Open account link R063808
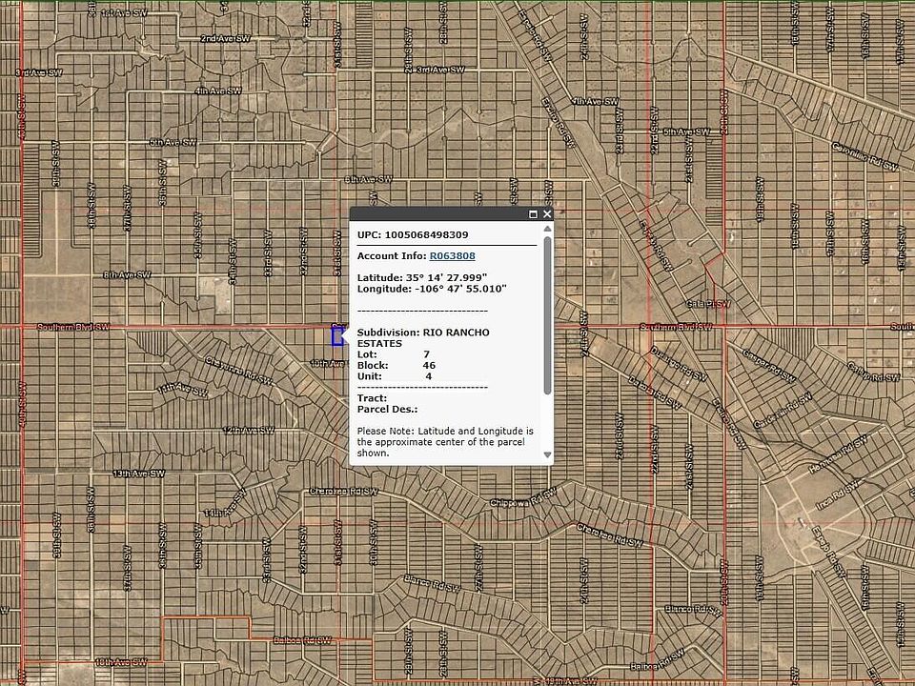The width and height of the screenshot is (915, 686). tap(452, 255)
